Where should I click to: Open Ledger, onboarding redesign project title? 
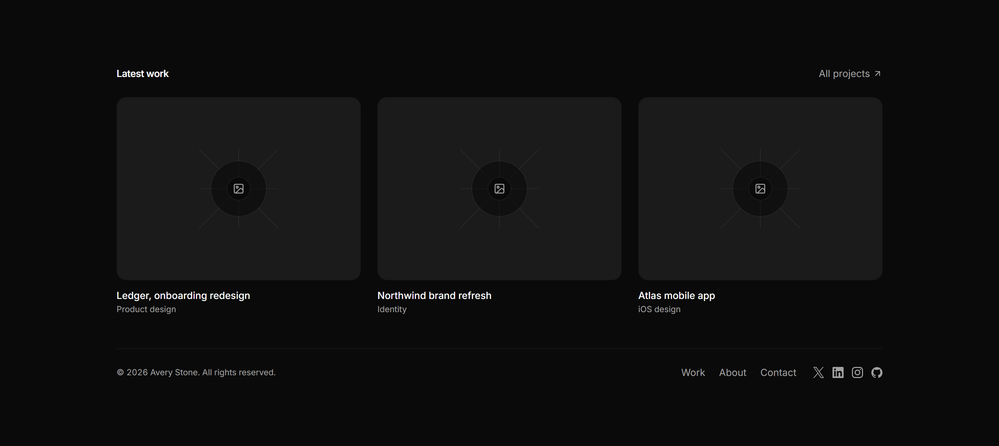[x=183, y=295]
